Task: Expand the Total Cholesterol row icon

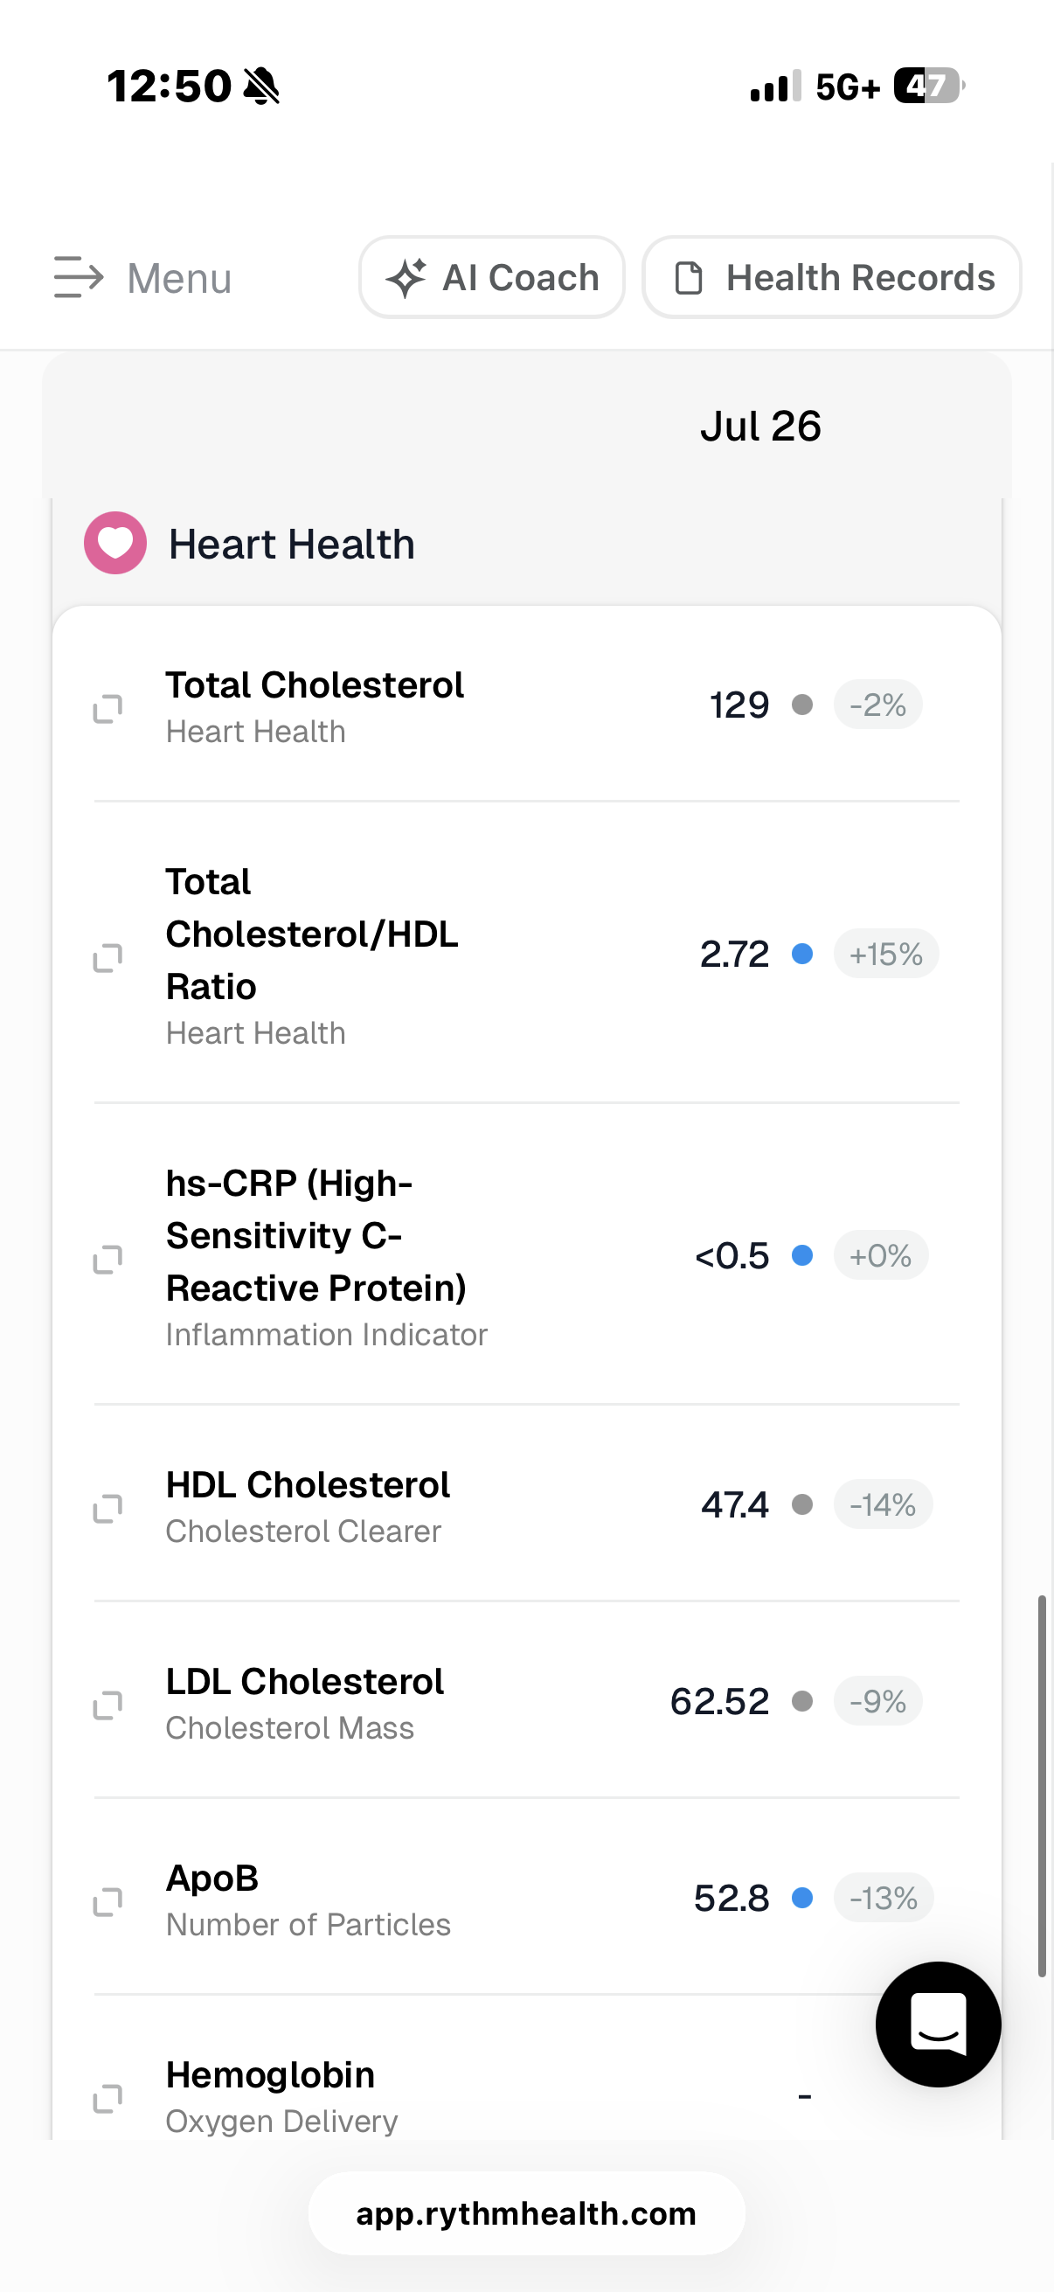Action: click(107, 708)
